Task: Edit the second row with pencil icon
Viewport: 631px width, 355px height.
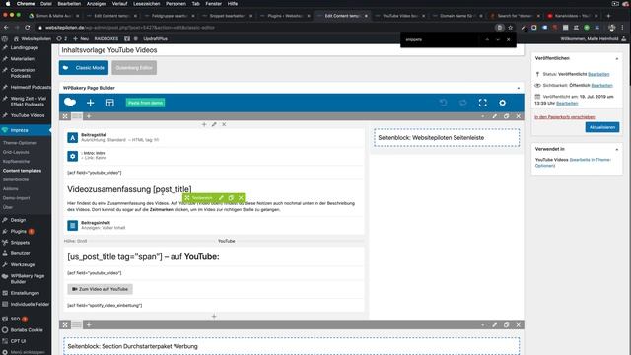Action: 495,324
